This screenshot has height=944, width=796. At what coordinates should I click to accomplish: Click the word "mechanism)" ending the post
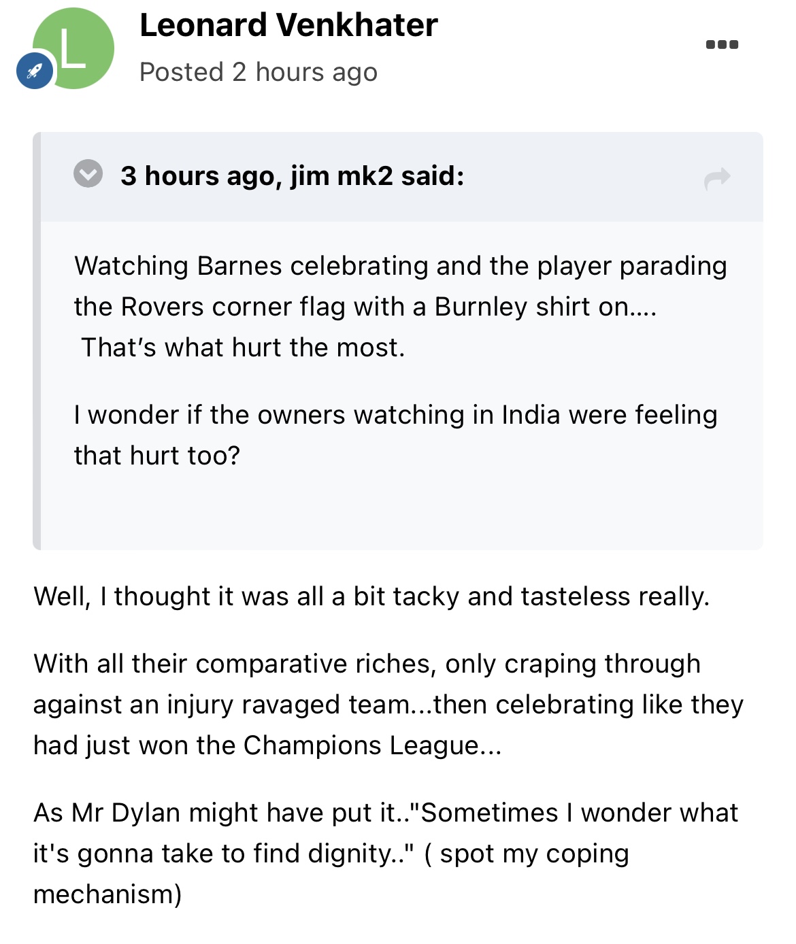(x=107, y=894)
